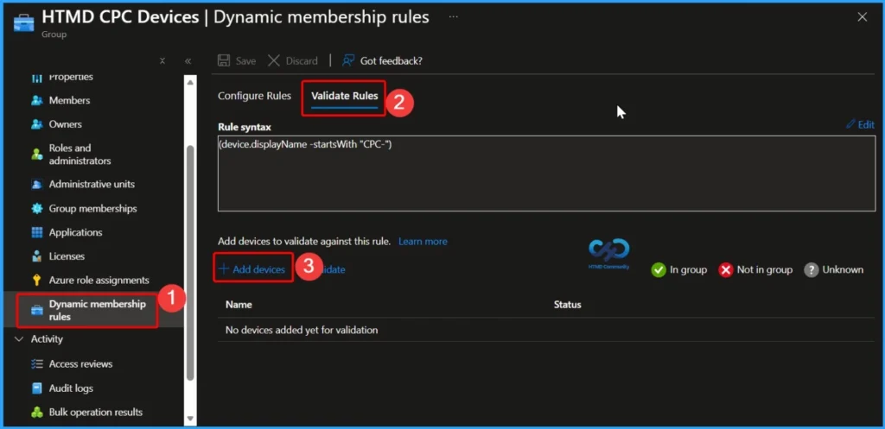Click the red Not in group icon
Viewport: 885px width, 429px height.
point(725,270)
